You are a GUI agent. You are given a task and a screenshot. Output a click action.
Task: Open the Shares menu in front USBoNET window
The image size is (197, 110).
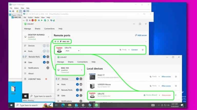(71, 62)
